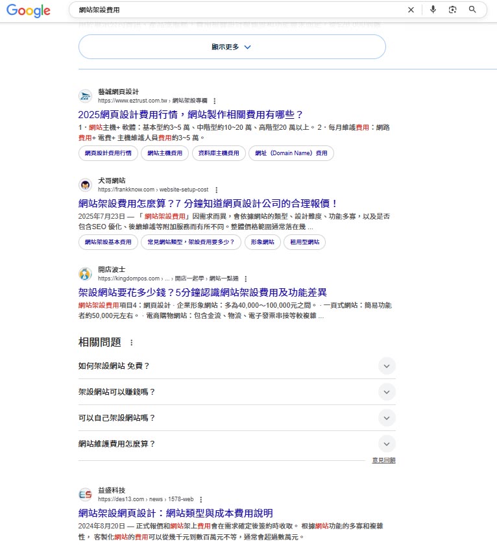Open the 架設網站要花多少錢 result title

point(202,292)
